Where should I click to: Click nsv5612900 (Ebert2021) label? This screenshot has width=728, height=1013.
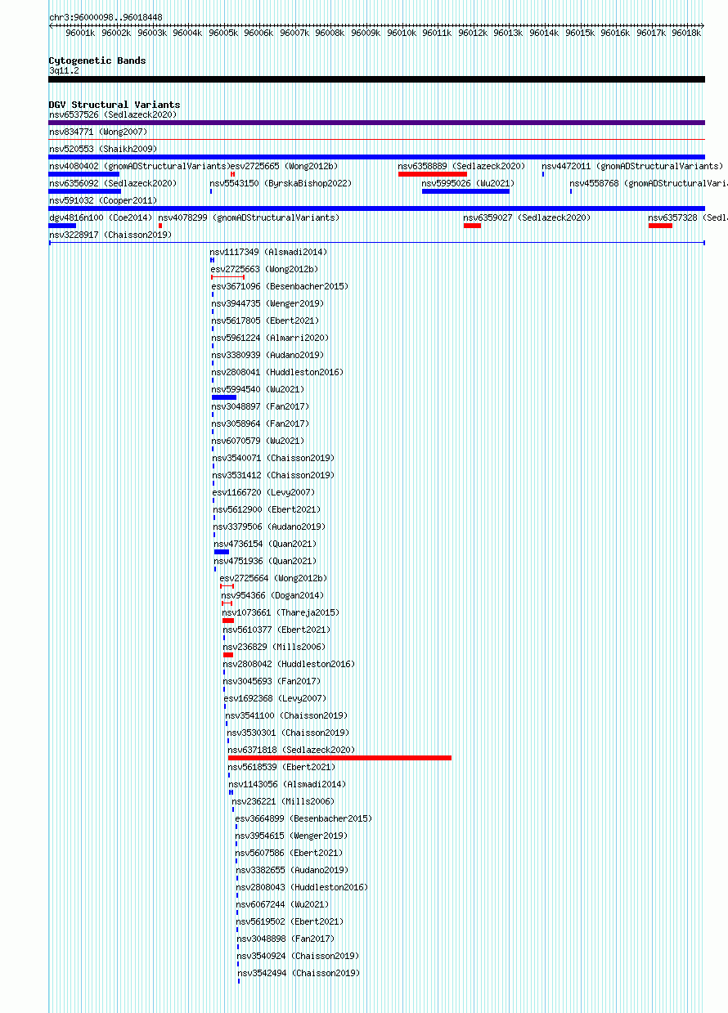267,509
